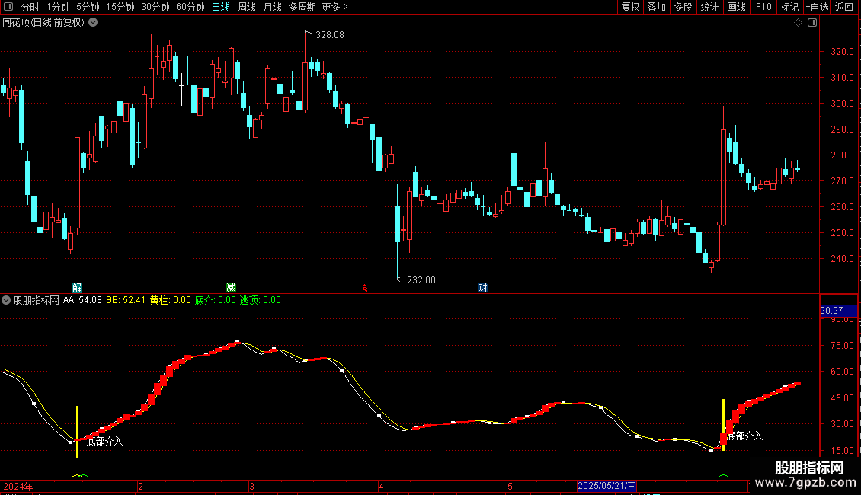Click the 解 event marker below chart
This screenshot has height=495, width=861.
coord(77,288)
